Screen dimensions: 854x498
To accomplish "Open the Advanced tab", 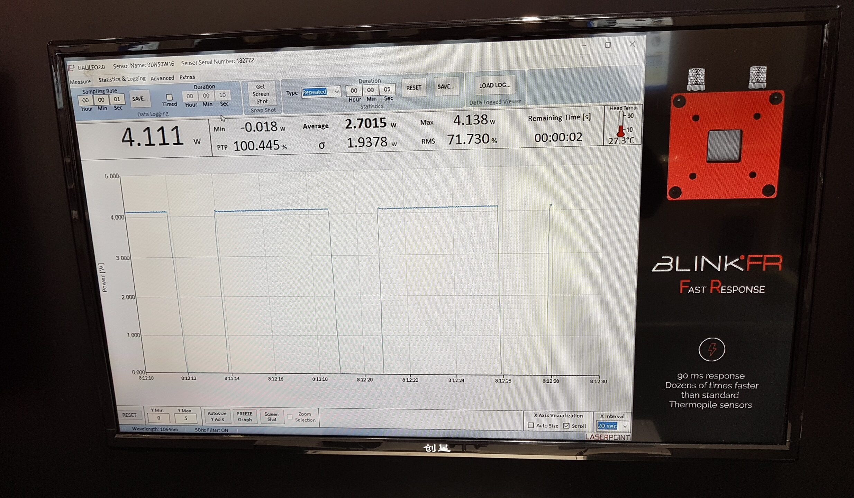I will [162, 78].
